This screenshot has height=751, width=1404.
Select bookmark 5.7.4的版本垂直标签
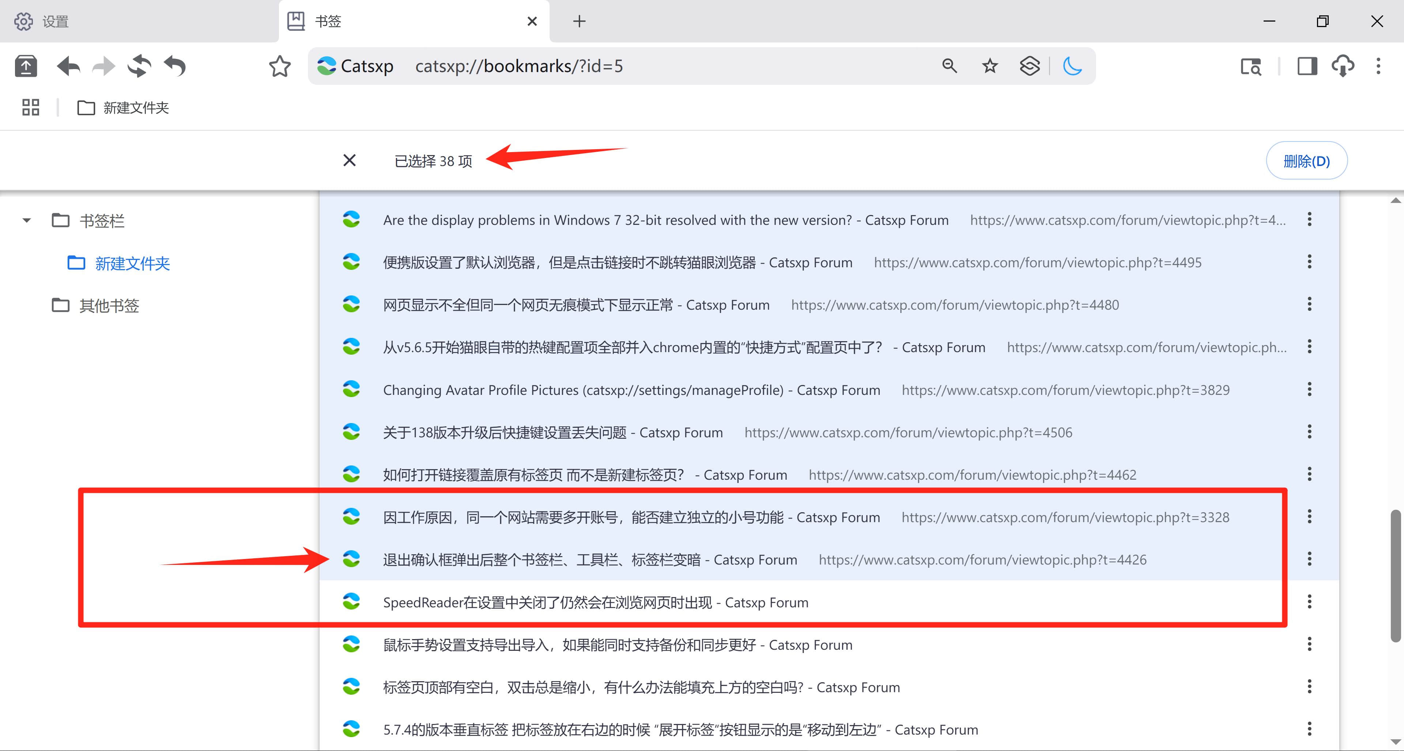click(829, 730)
